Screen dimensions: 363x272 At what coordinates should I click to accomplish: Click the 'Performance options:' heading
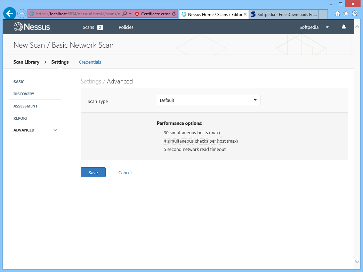[x=180, y=123]
